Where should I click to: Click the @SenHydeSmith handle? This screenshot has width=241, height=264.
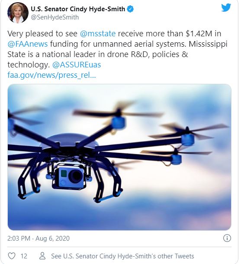click(55, 17)
